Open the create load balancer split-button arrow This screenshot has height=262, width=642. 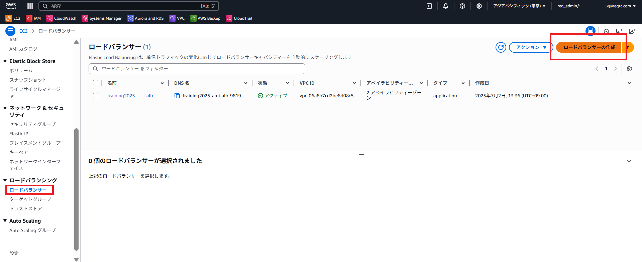pos(628,47)
